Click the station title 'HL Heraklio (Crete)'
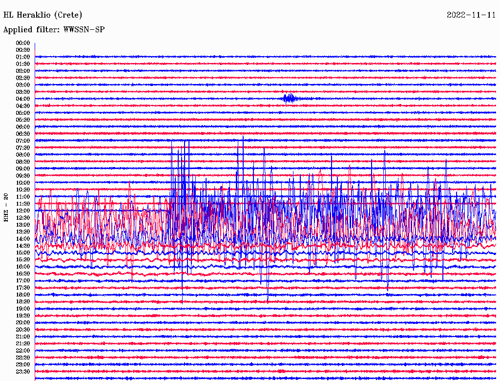The width and height of the screenshot is (500, 381). [43, 15]
